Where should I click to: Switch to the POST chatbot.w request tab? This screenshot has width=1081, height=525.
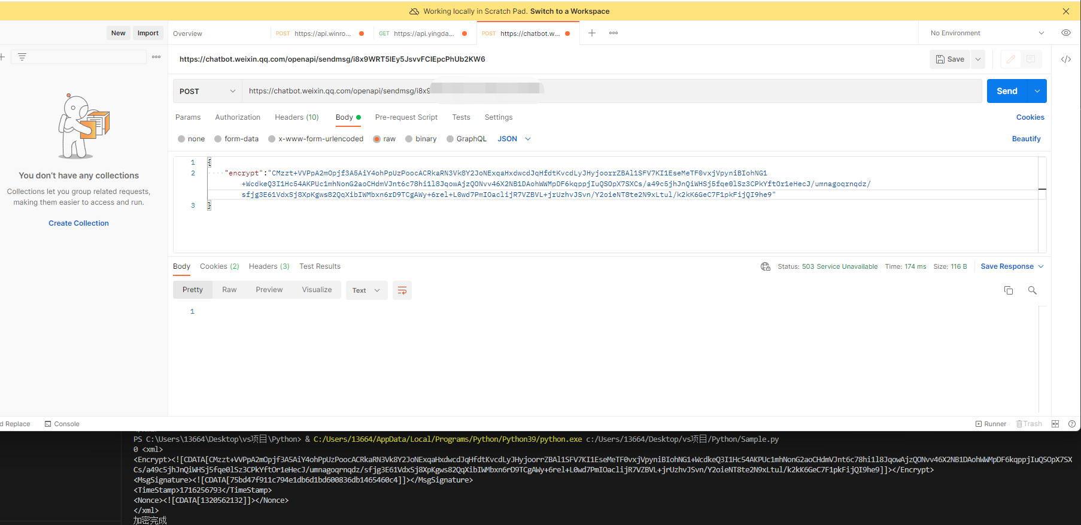(527, 34)
